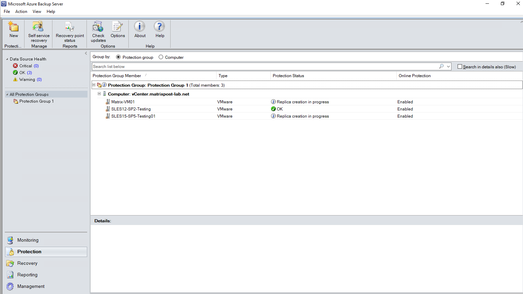
Task: Click the search magnifier icon
Action: click(441, 66)
